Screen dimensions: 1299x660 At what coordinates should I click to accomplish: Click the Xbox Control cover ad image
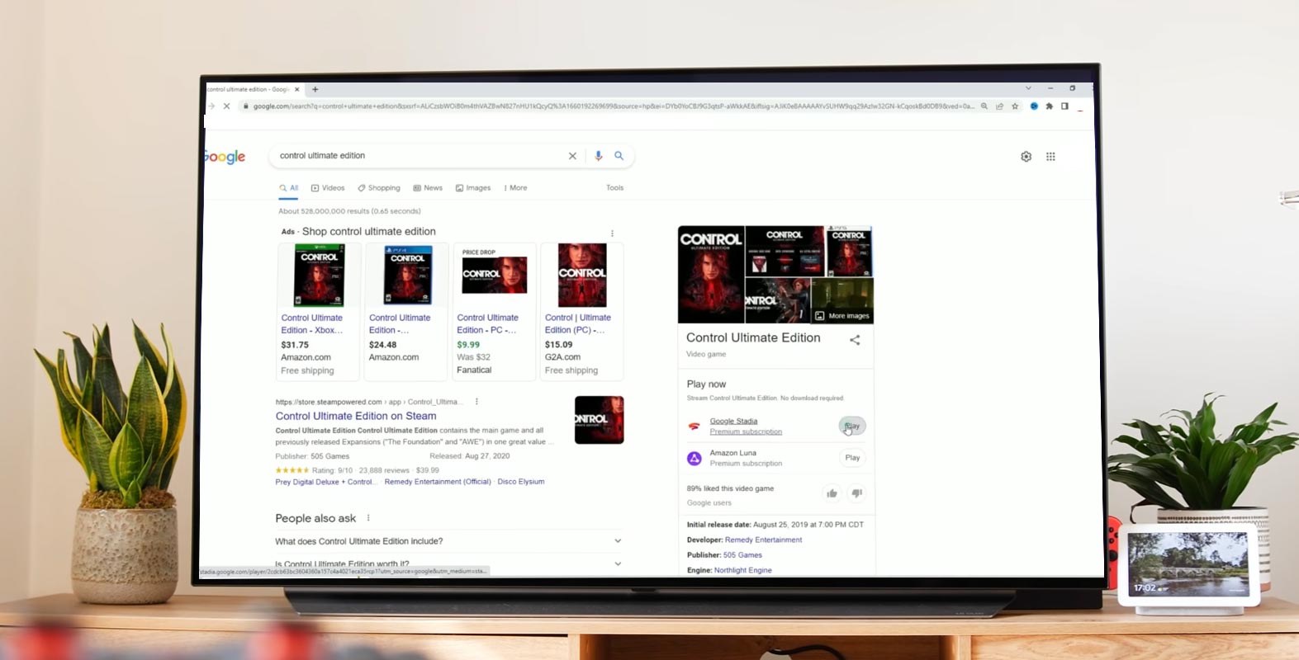(x=320, y=276)
